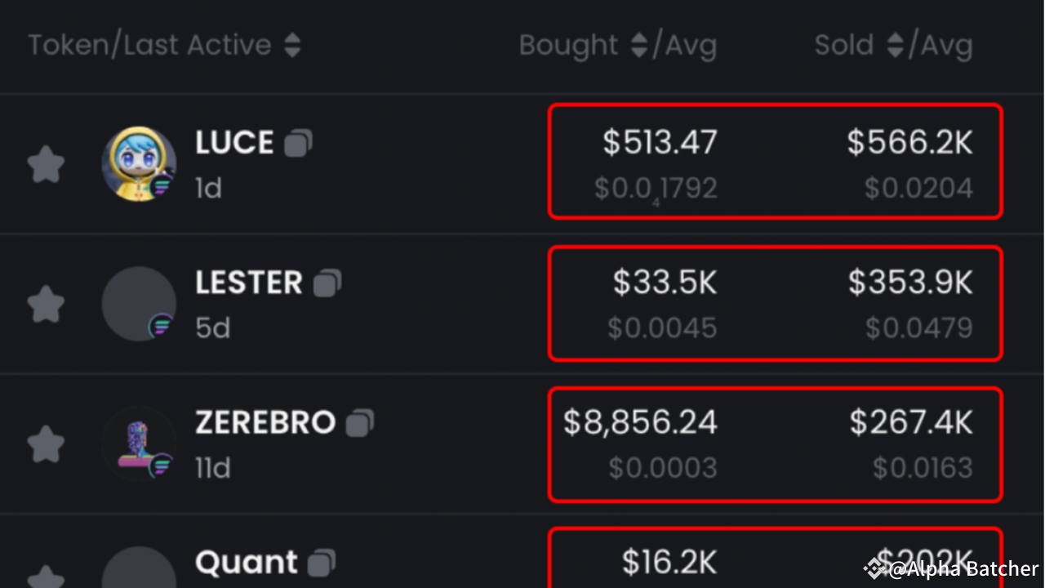Click the Quant token name
This screenshot has height=588, width=1045.
(247, 563)
